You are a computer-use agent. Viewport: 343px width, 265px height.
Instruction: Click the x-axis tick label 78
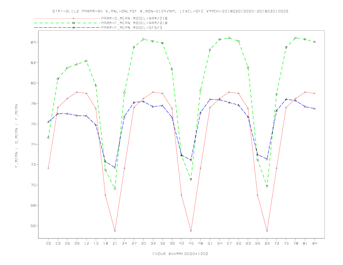296,243
